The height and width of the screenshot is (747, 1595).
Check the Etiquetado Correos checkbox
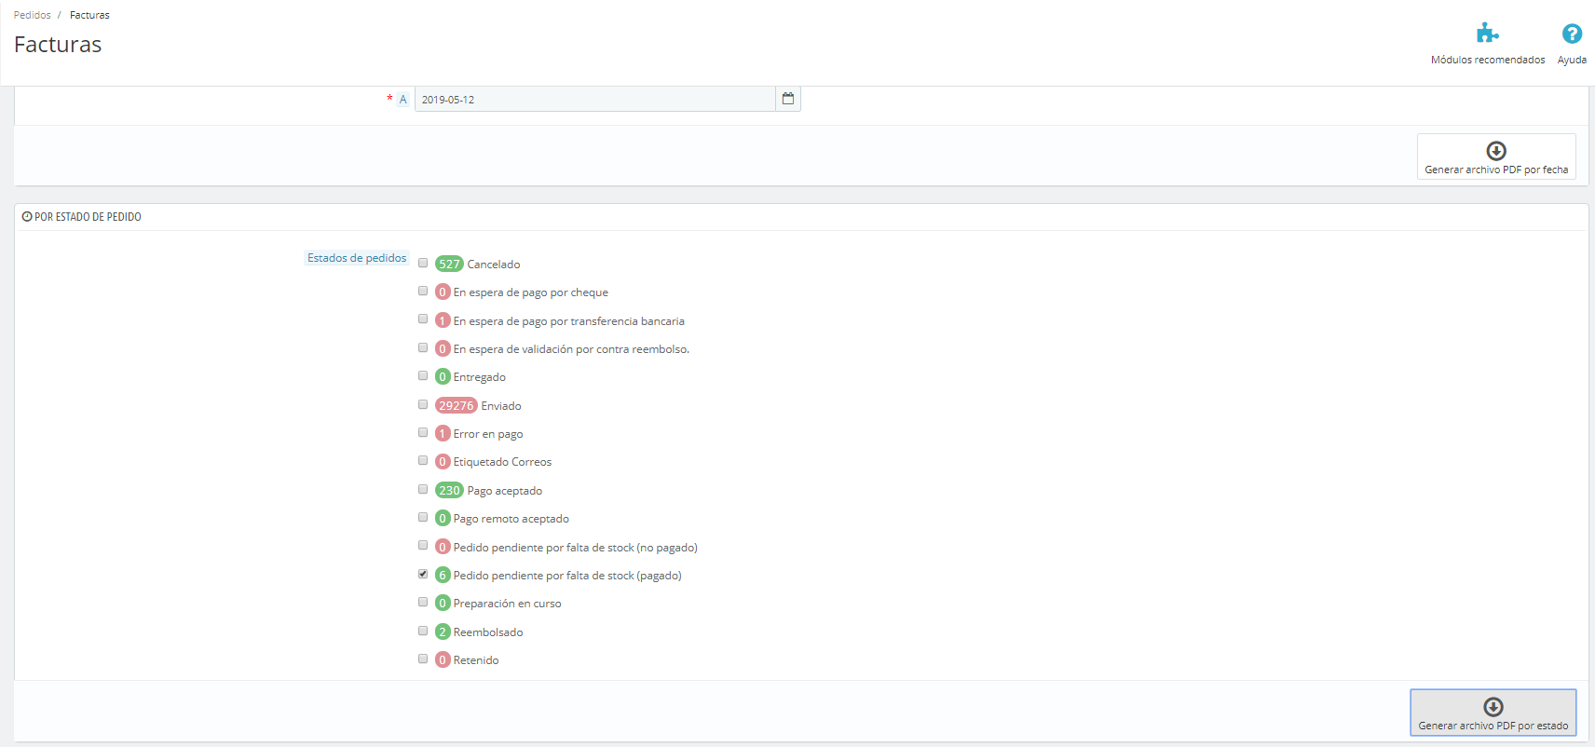click(423, 460)
